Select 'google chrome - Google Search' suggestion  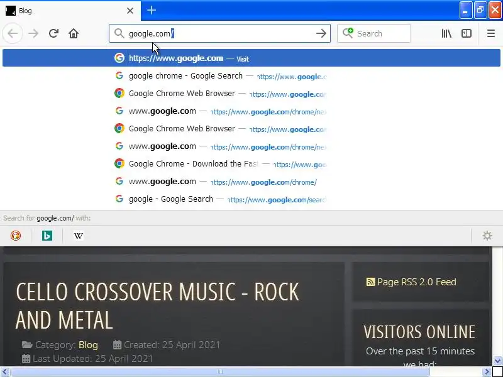point(251,76)
